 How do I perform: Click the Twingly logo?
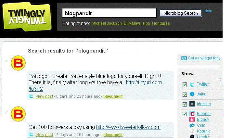pos(27,17)
